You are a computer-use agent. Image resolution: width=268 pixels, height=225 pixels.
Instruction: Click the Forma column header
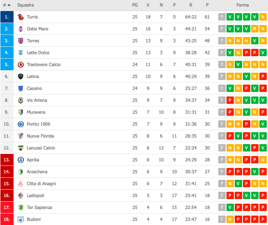coord(243,5)
